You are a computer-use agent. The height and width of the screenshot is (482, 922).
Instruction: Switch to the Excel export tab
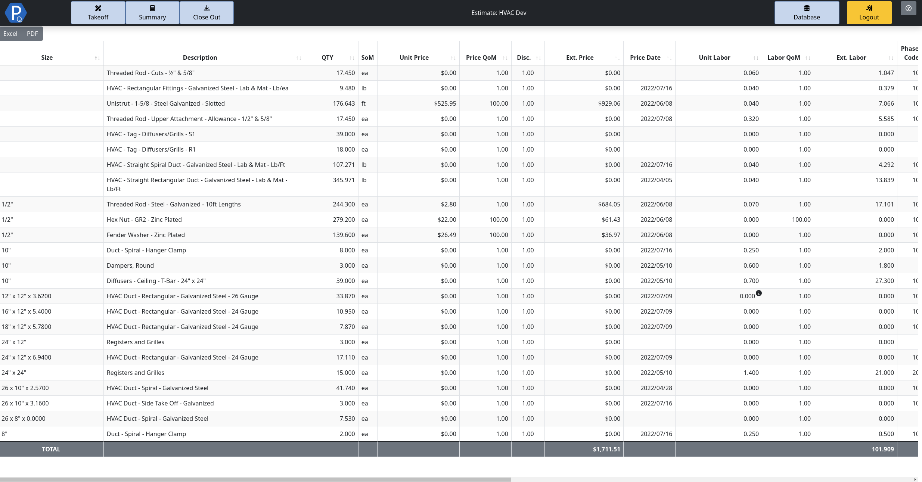click(x=10, y=33)
